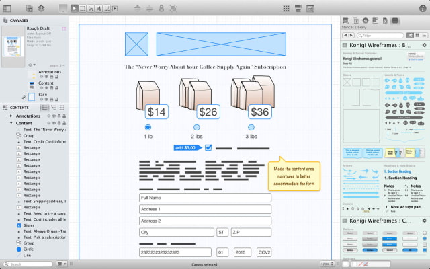Switch to the Properties inspector tab
The width and height of the screenshot is (430, 269).
click(x=365, y=21)
